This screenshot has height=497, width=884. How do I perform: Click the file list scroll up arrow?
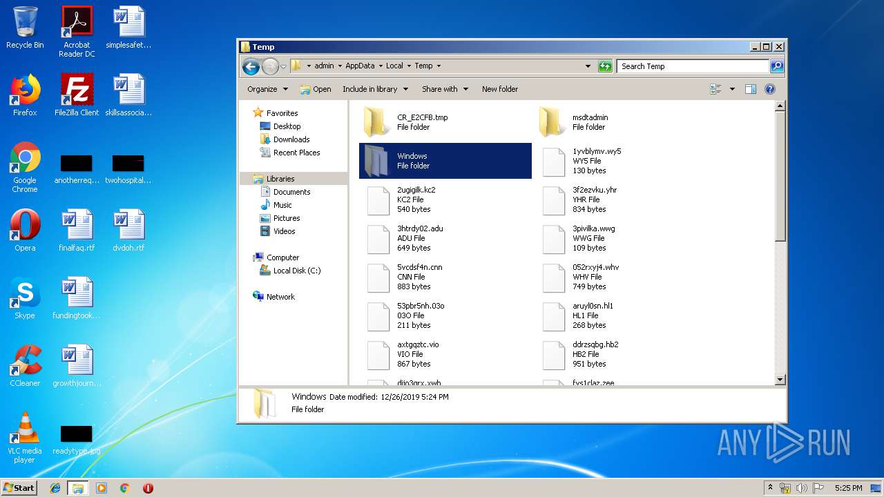point(780,106)
